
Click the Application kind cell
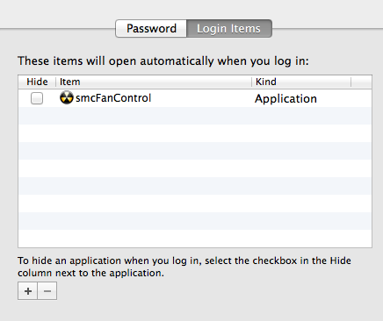[285, 99]
